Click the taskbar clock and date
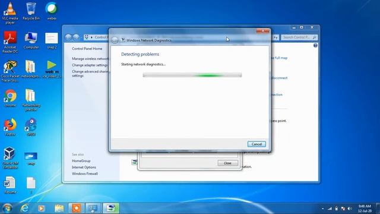 click(365, 209)
